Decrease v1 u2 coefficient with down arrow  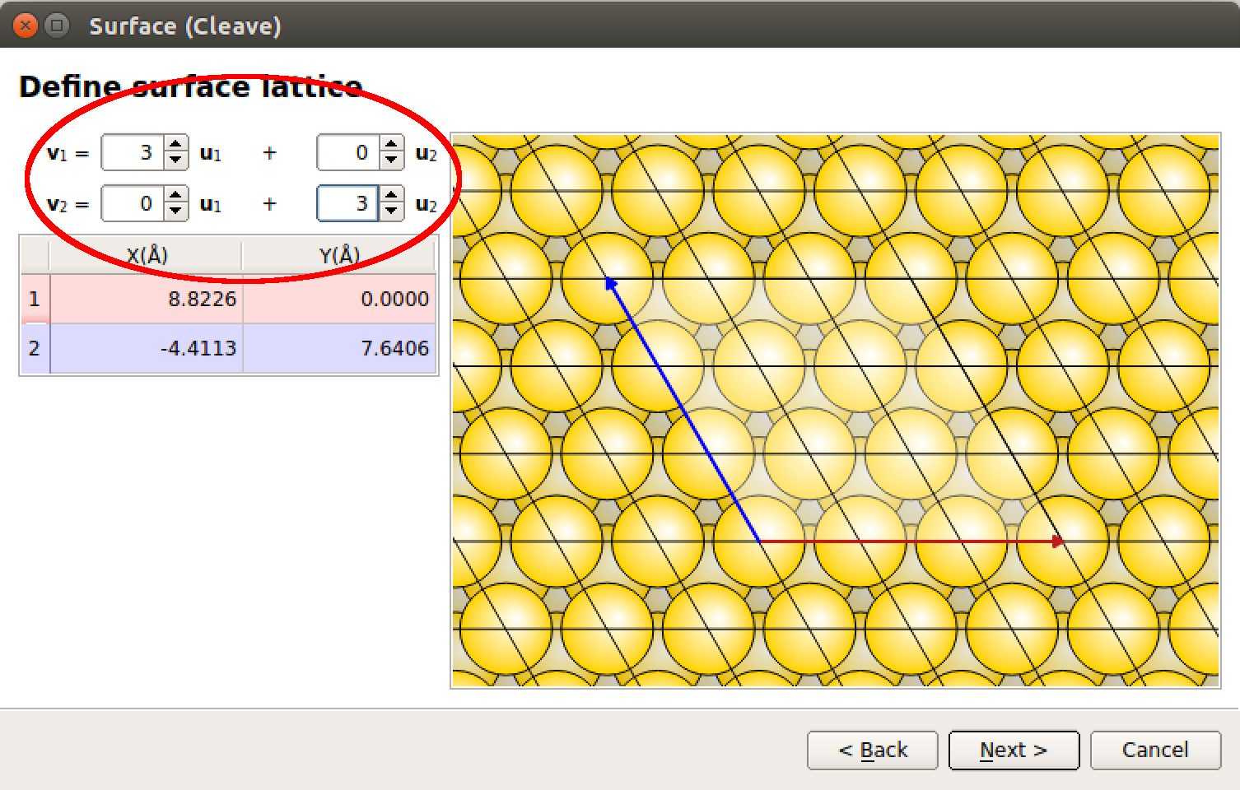(392, 160)
